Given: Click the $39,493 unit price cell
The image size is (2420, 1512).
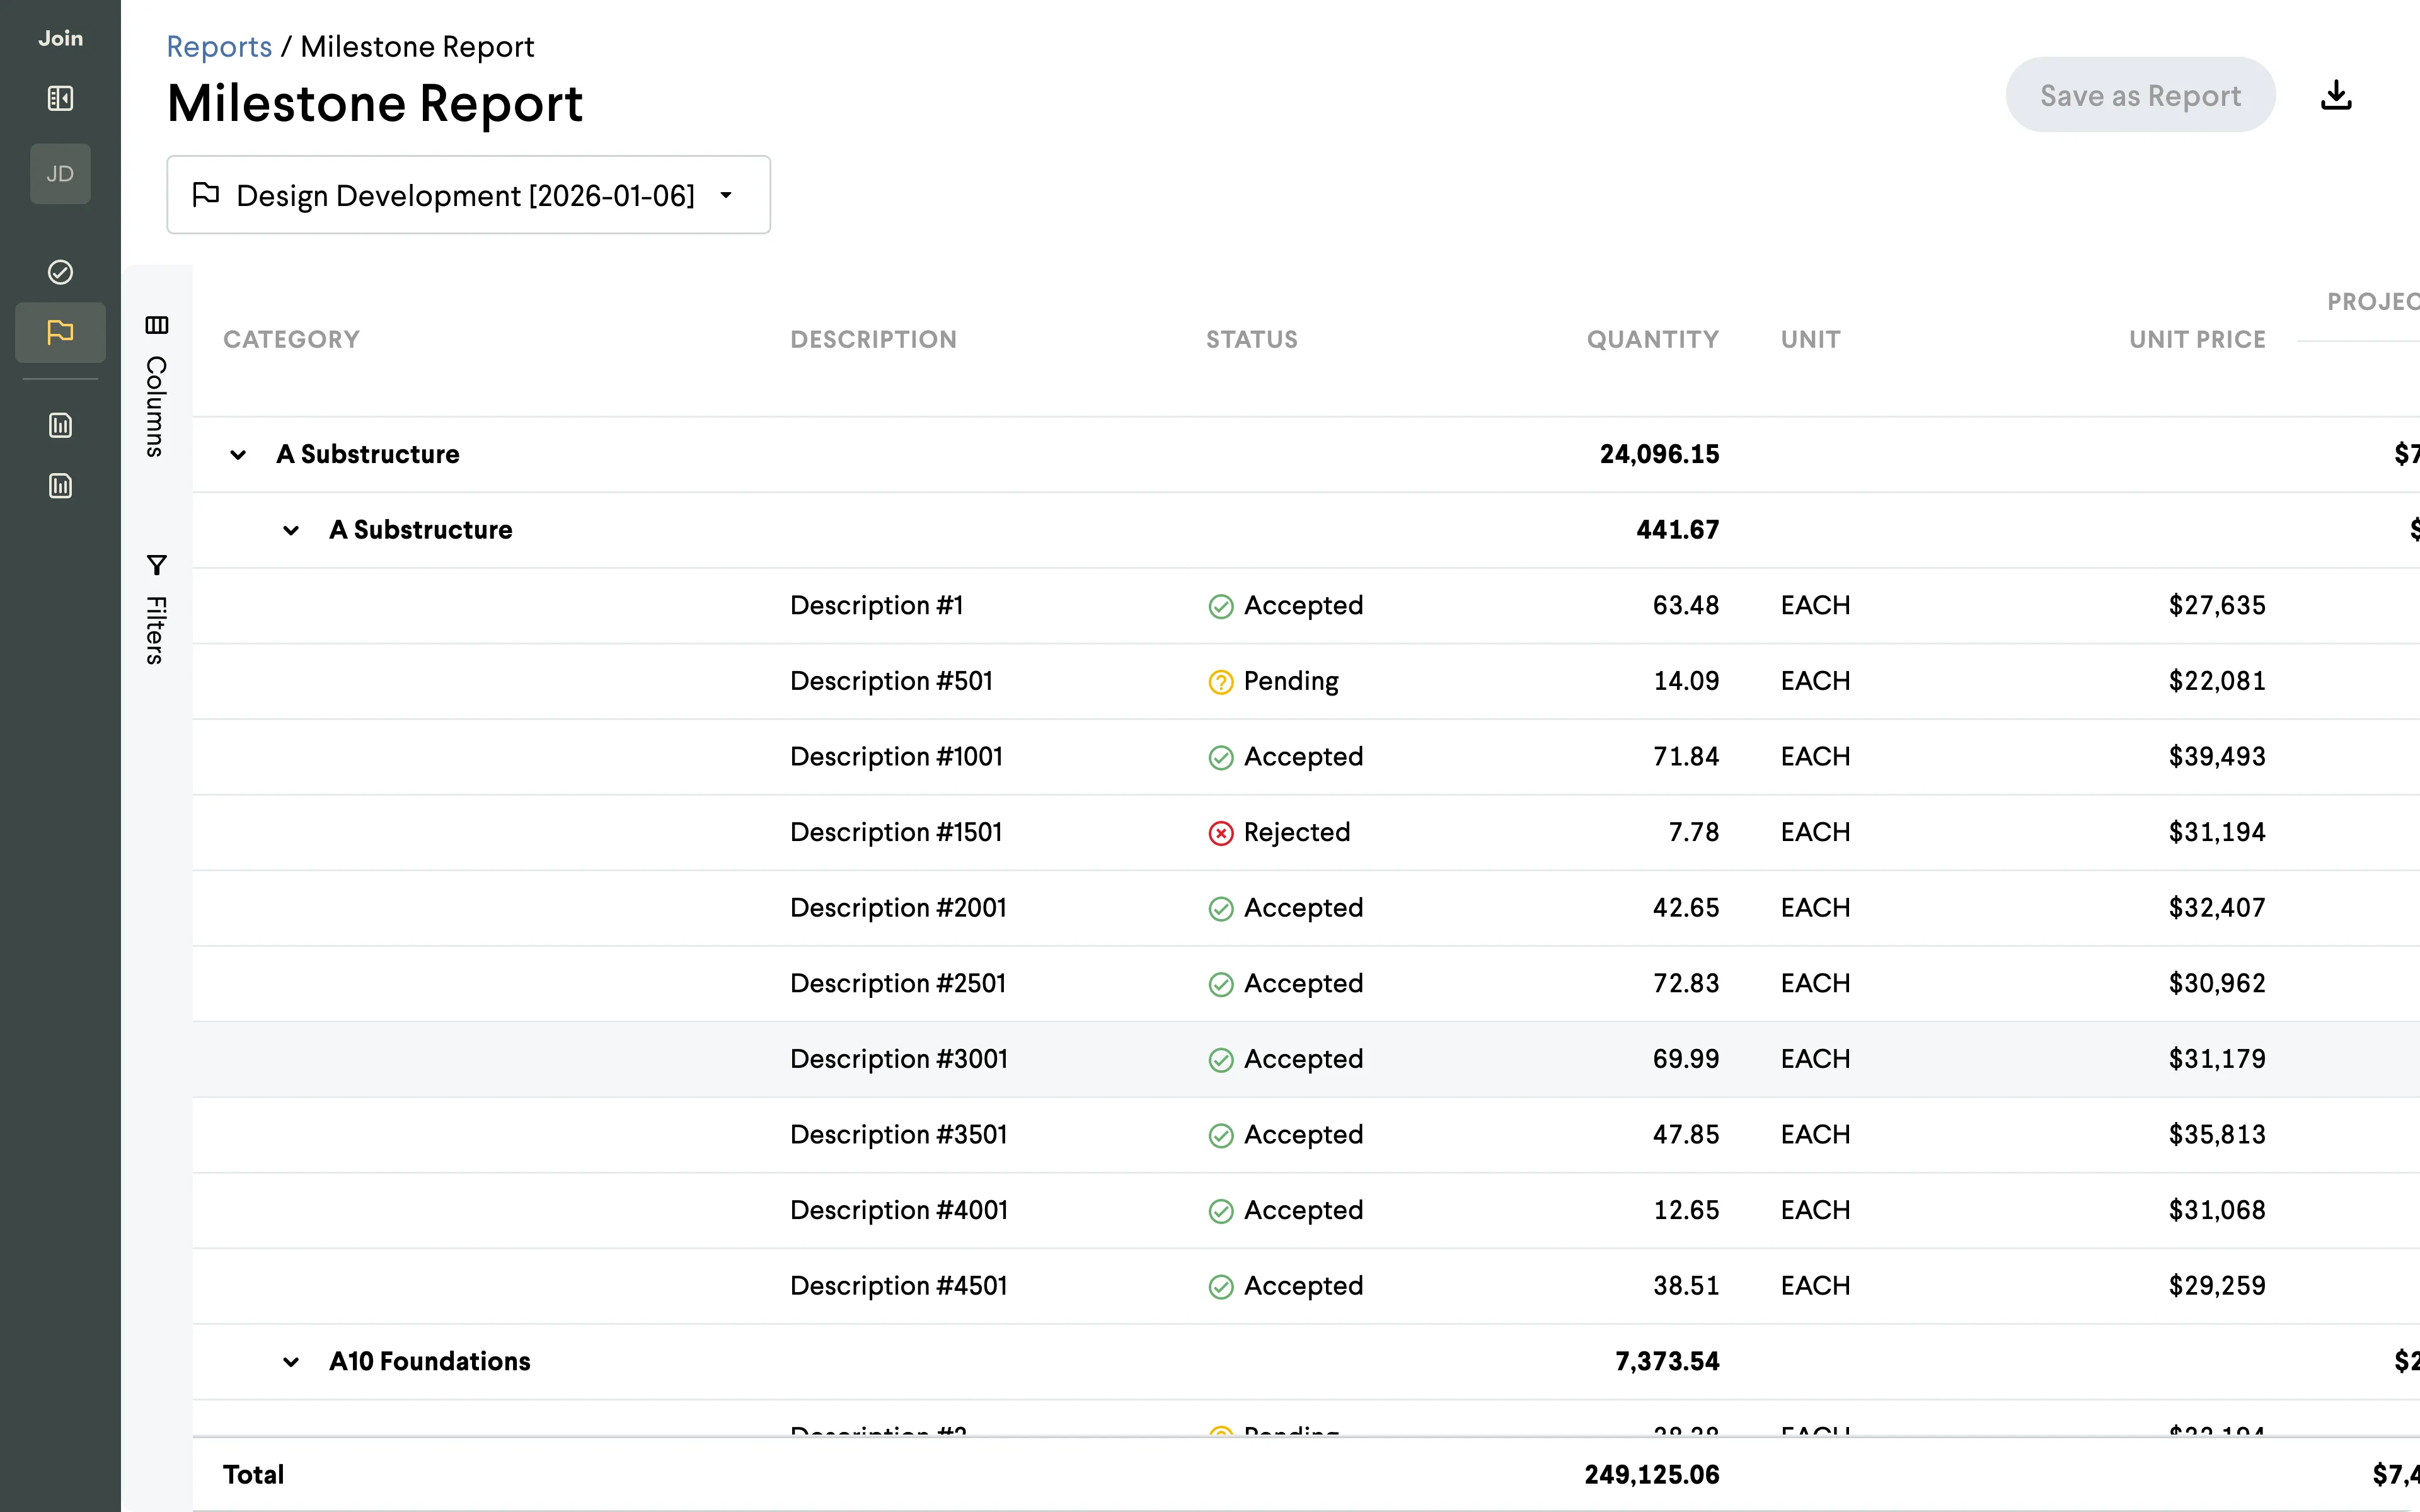Looking at the screenshot, I should coord(2217,756).
